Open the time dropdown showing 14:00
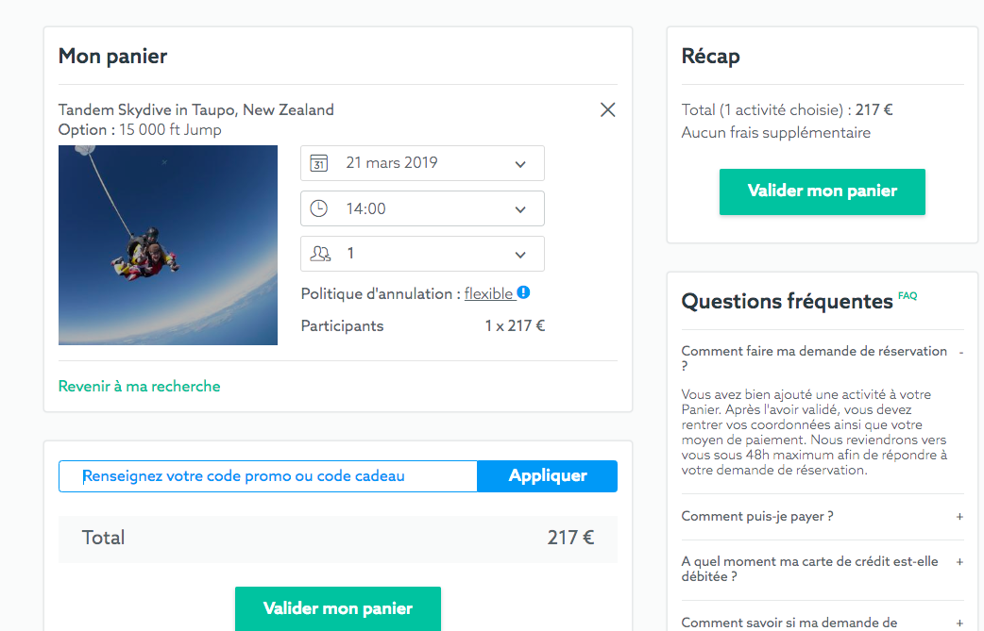Image resolution: width=984 pixels, height=631 pixels. point(422,208)
